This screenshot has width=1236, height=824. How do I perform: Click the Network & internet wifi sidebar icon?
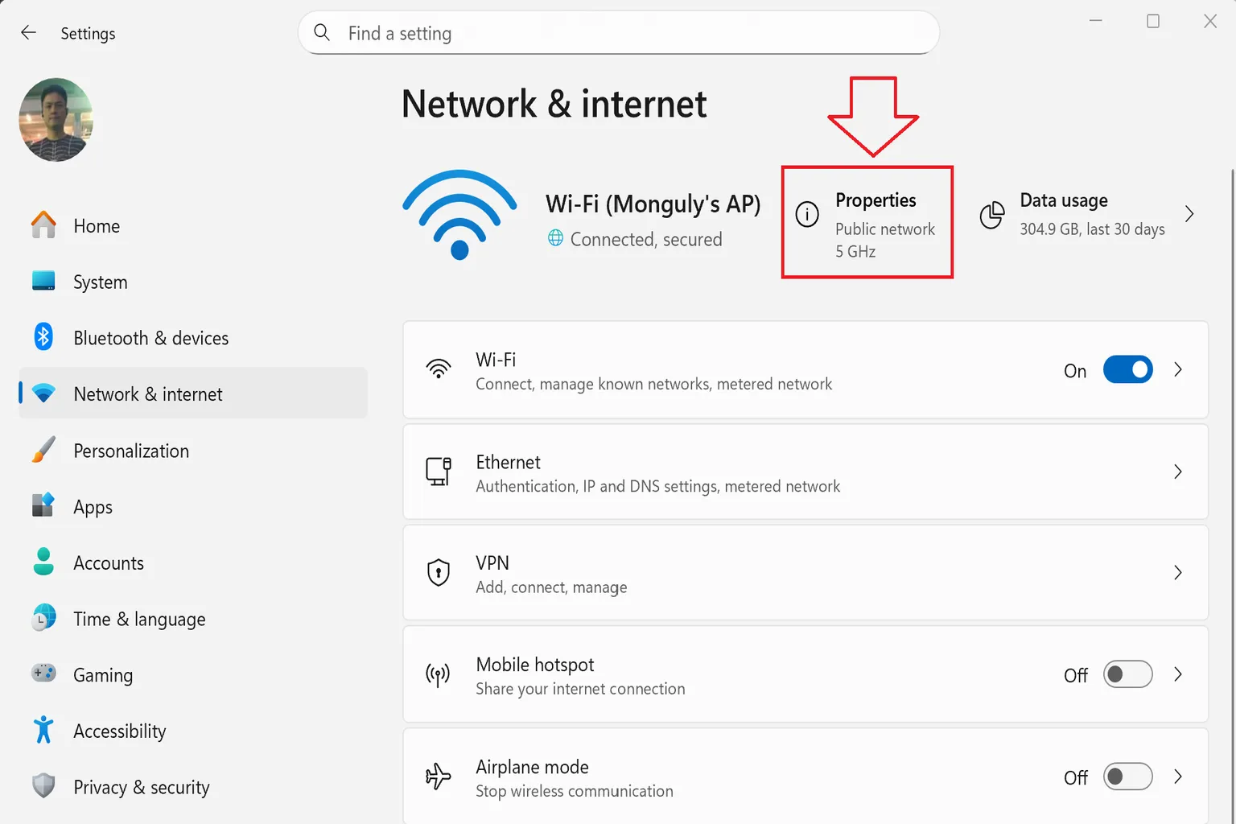coord(43,393)
